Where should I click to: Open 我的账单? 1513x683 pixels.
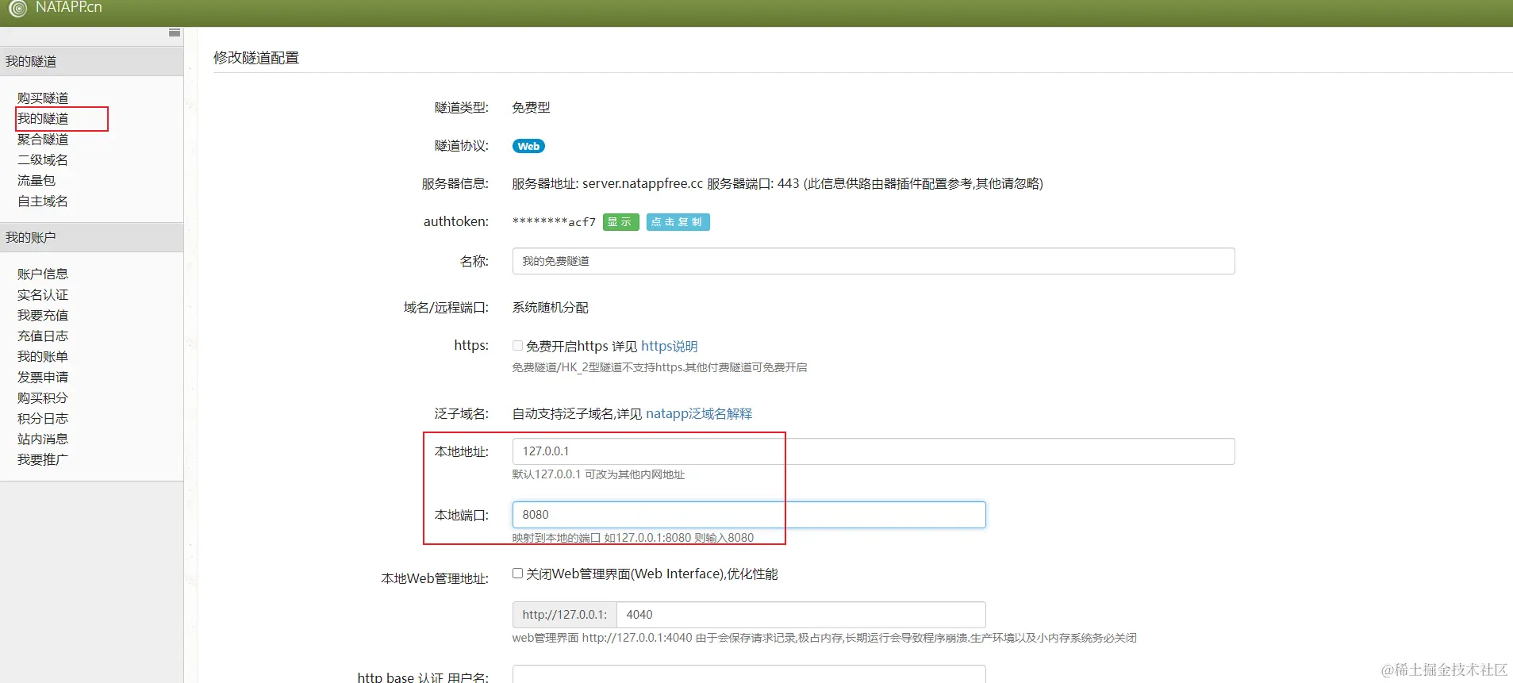43,356
